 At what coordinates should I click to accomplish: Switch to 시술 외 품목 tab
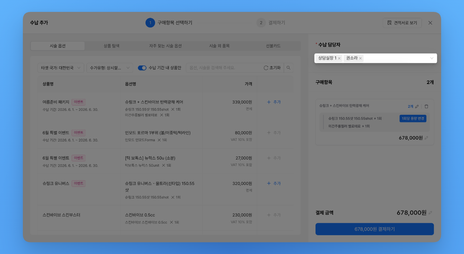point(219,46)
